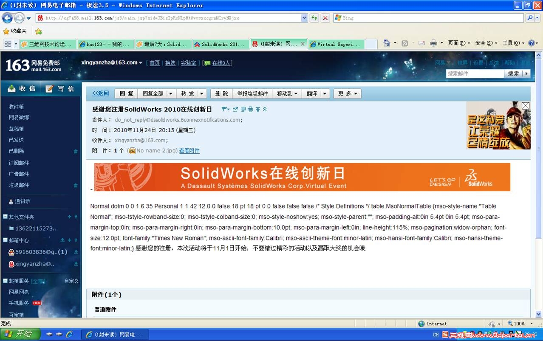Click the Quick Tabs grid icon
543x341 pixels.
(x=8, y=44)
